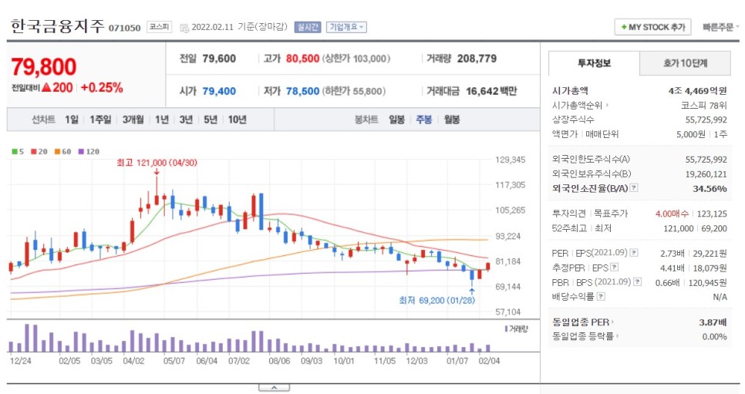Switch candle chart to 주봉
Image resolution: width=745 pixels, height=394 pixels.
424,120
